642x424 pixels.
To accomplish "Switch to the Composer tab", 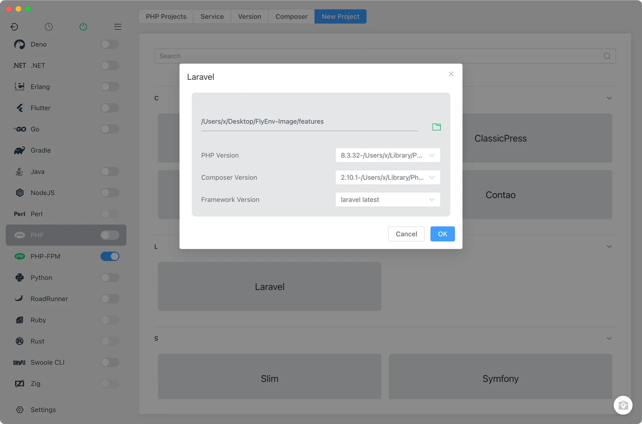I will tap(291, 16).
